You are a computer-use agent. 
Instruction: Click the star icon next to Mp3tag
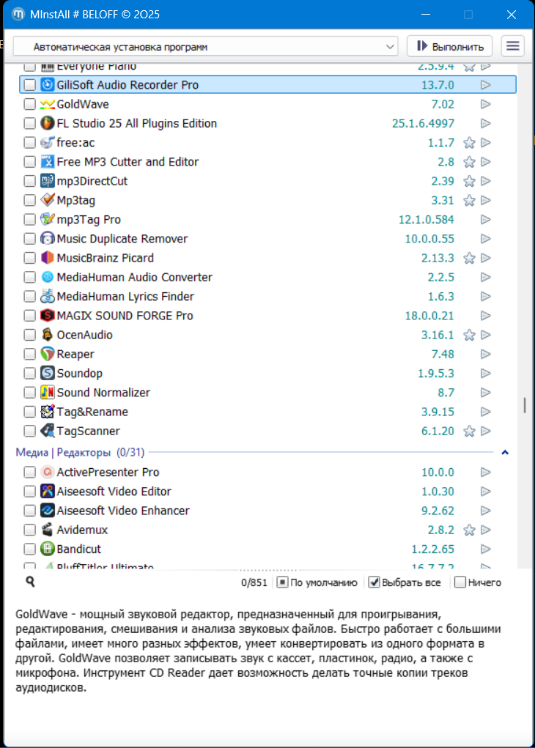(469, 200)
